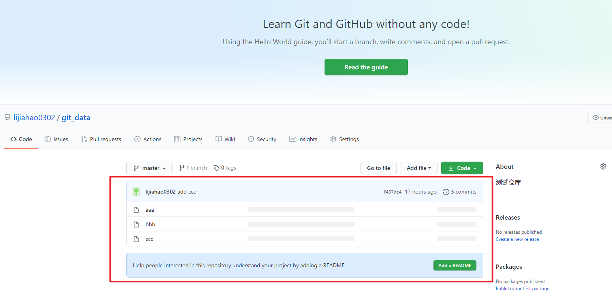Click the Go to file button
This screenshot has height=300, width=612.
[379, 168]
